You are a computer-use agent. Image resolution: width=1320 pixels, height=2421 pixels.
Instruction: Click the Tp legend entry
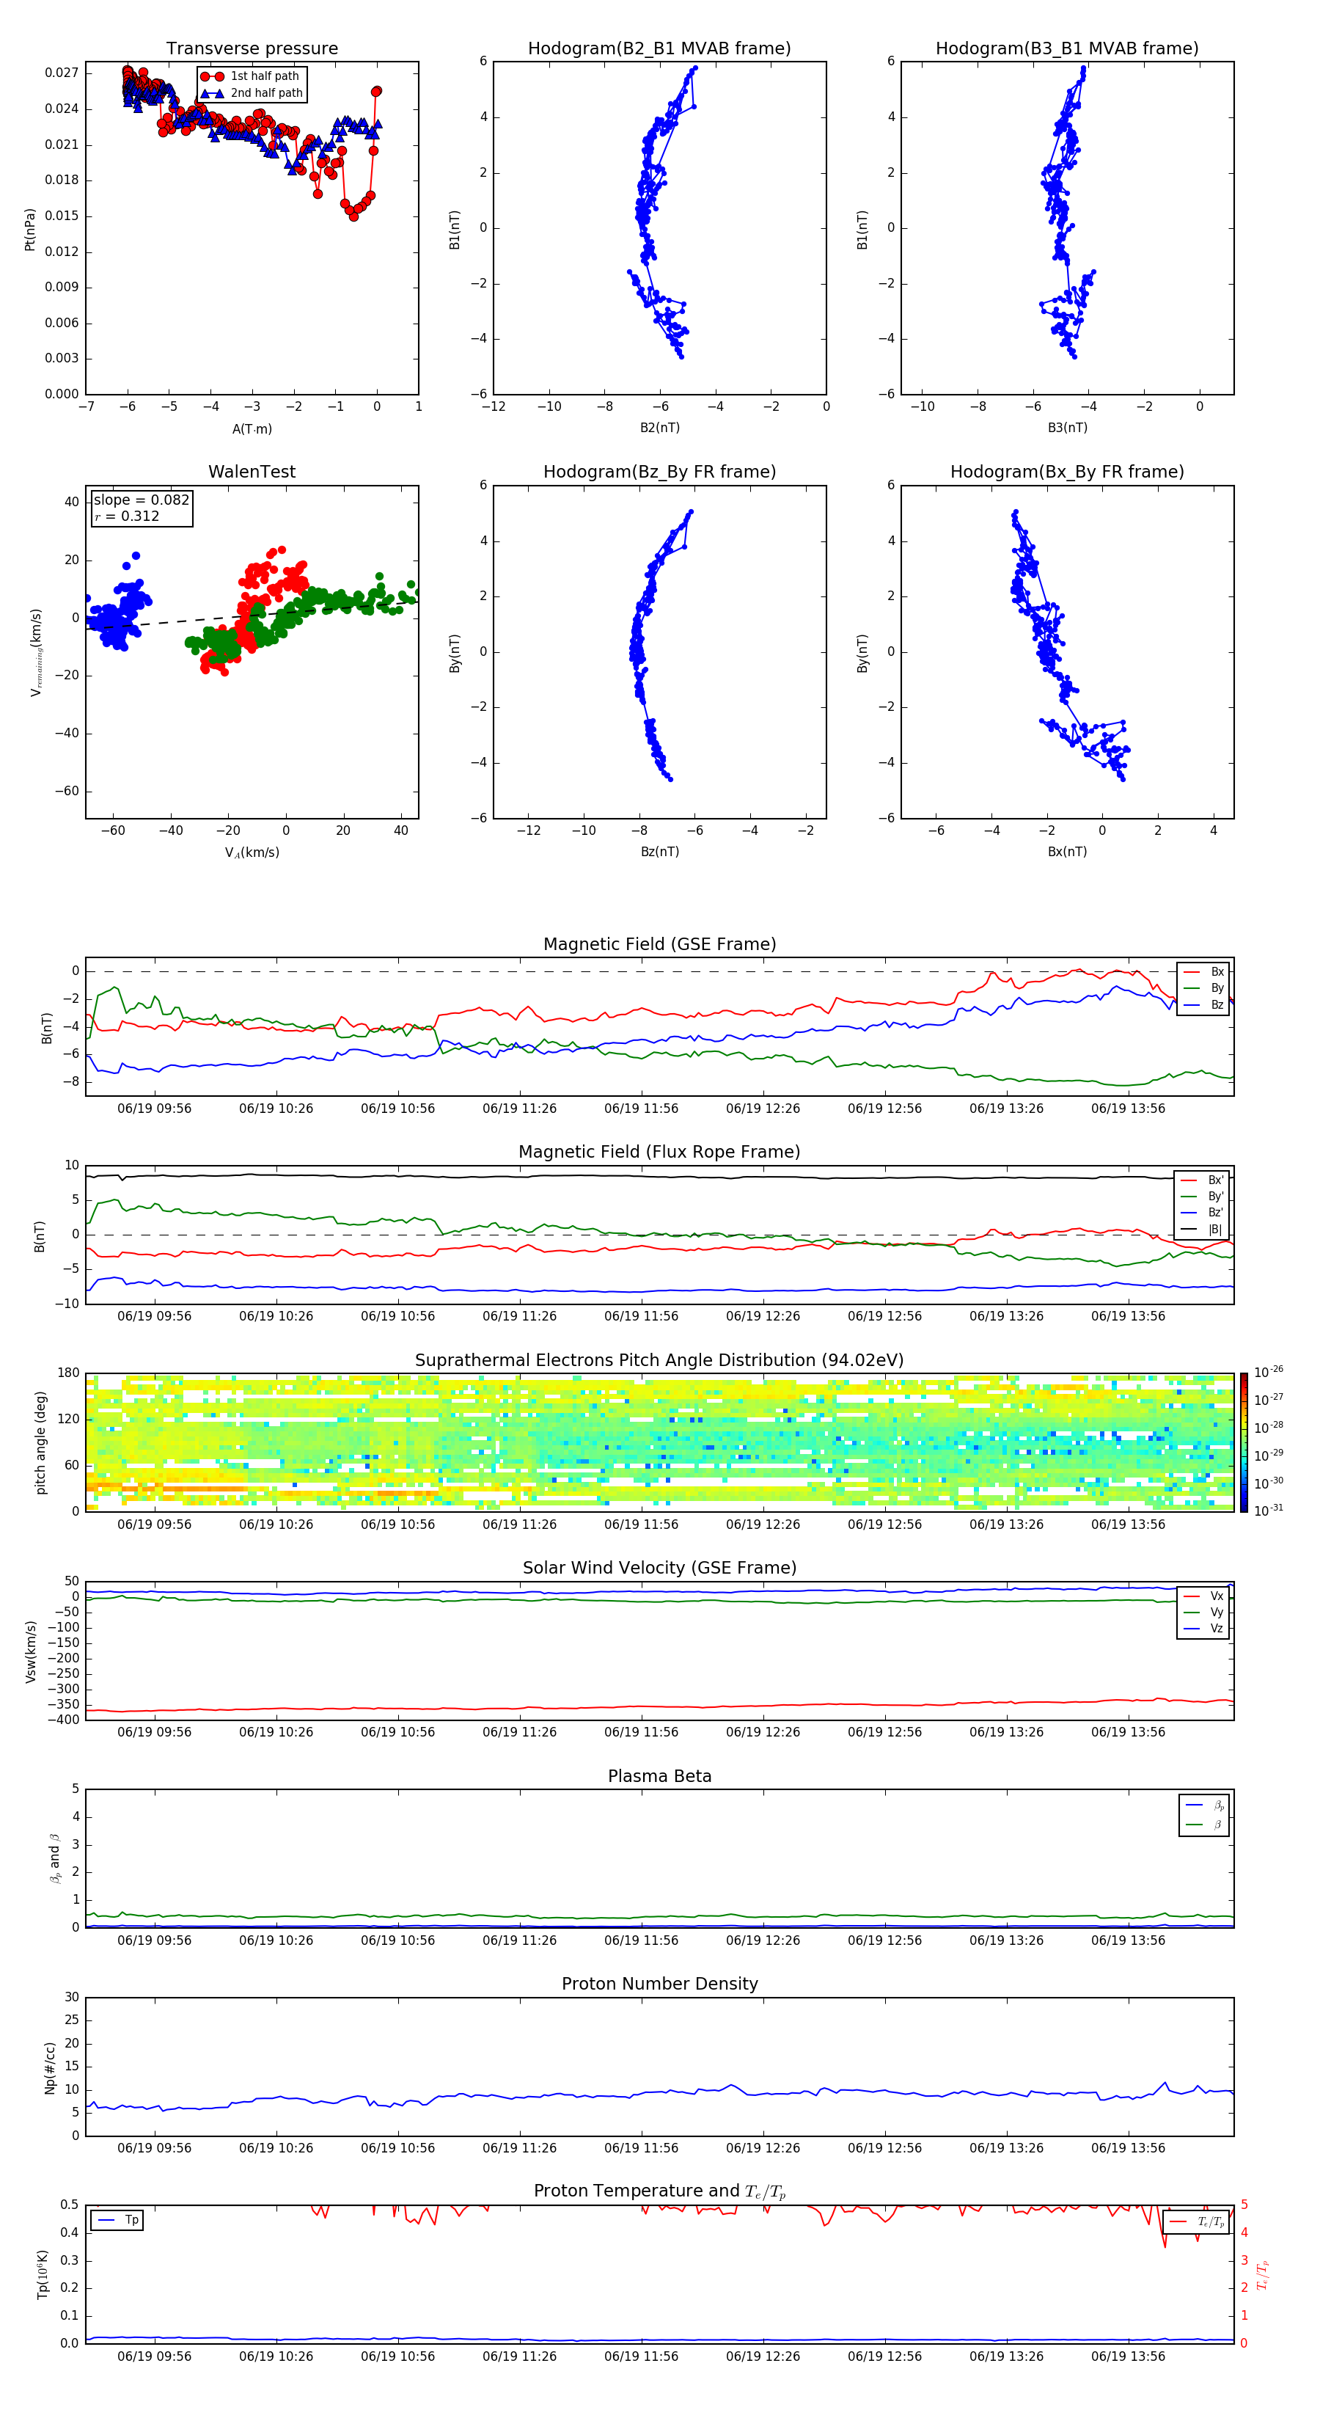pos(117,2220)
